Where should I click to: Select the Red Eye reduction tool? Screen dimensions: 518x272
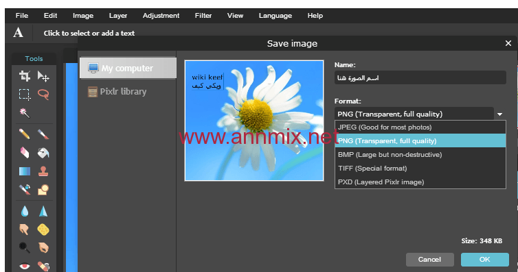[x=25, y=266]
